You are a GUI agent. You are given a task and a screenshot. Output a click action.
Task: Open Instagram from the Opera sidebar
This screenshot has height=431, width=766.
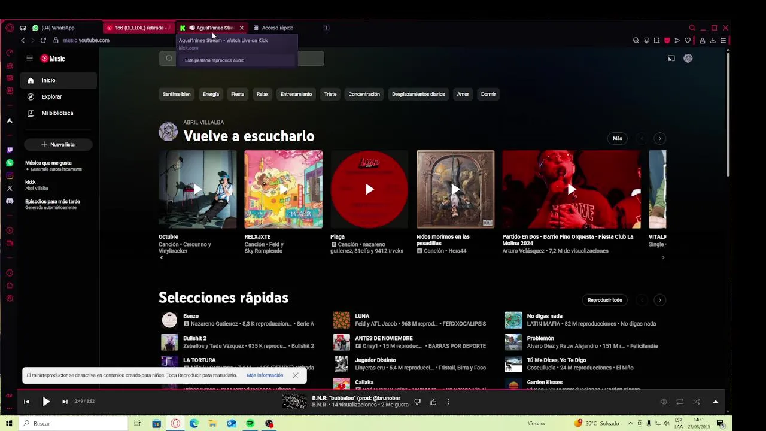(x=10, y=175)
